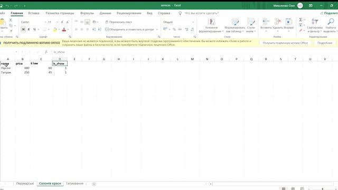Open Find and Select menu
This screenshot has height=190, width=338.
(331, 26)
